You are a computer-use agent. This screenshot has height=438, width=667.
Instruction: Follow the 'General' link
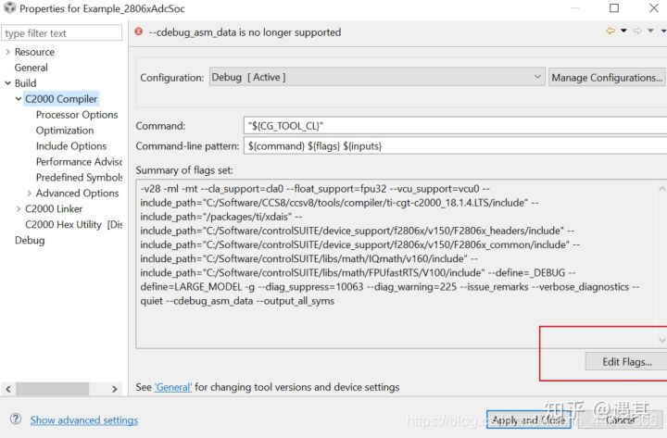173,387
